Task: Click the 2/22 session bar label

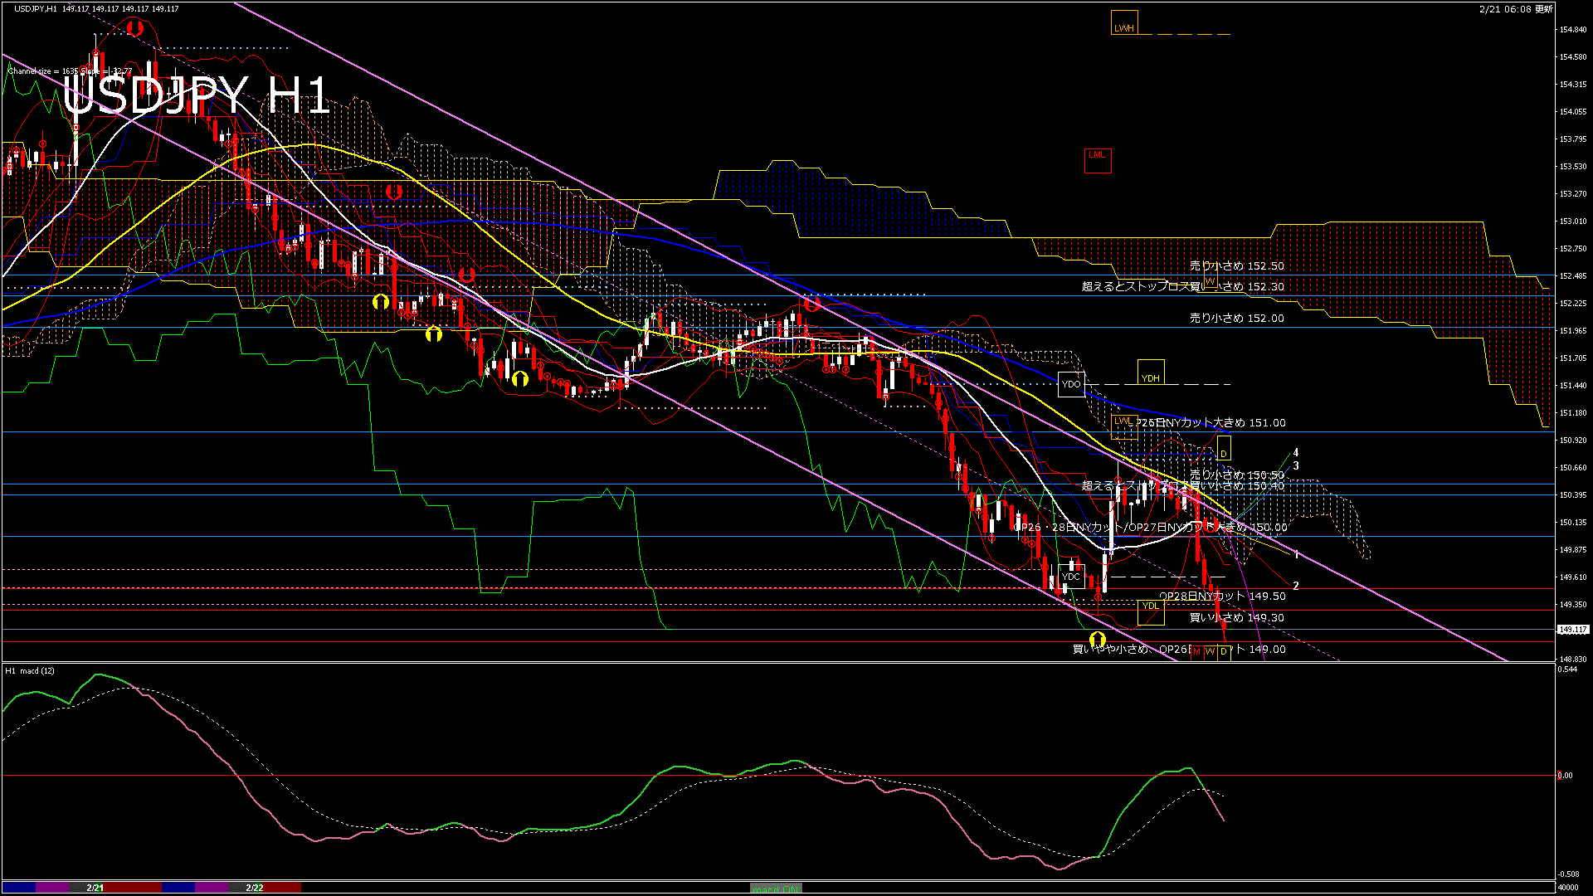Action: (x=255, y=888)
